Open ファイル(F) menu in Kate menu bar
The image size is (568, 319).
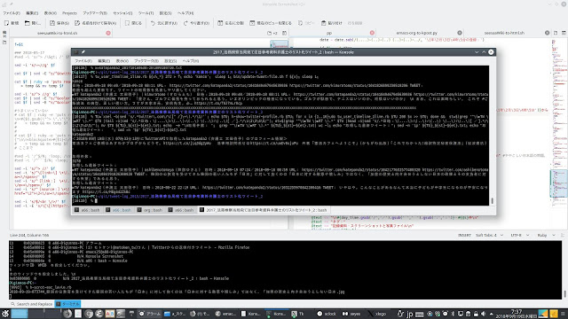[x=12, y=13]
